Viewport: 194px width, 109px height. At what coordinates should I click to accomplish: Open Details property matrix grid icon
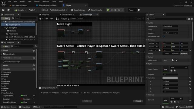189,19
